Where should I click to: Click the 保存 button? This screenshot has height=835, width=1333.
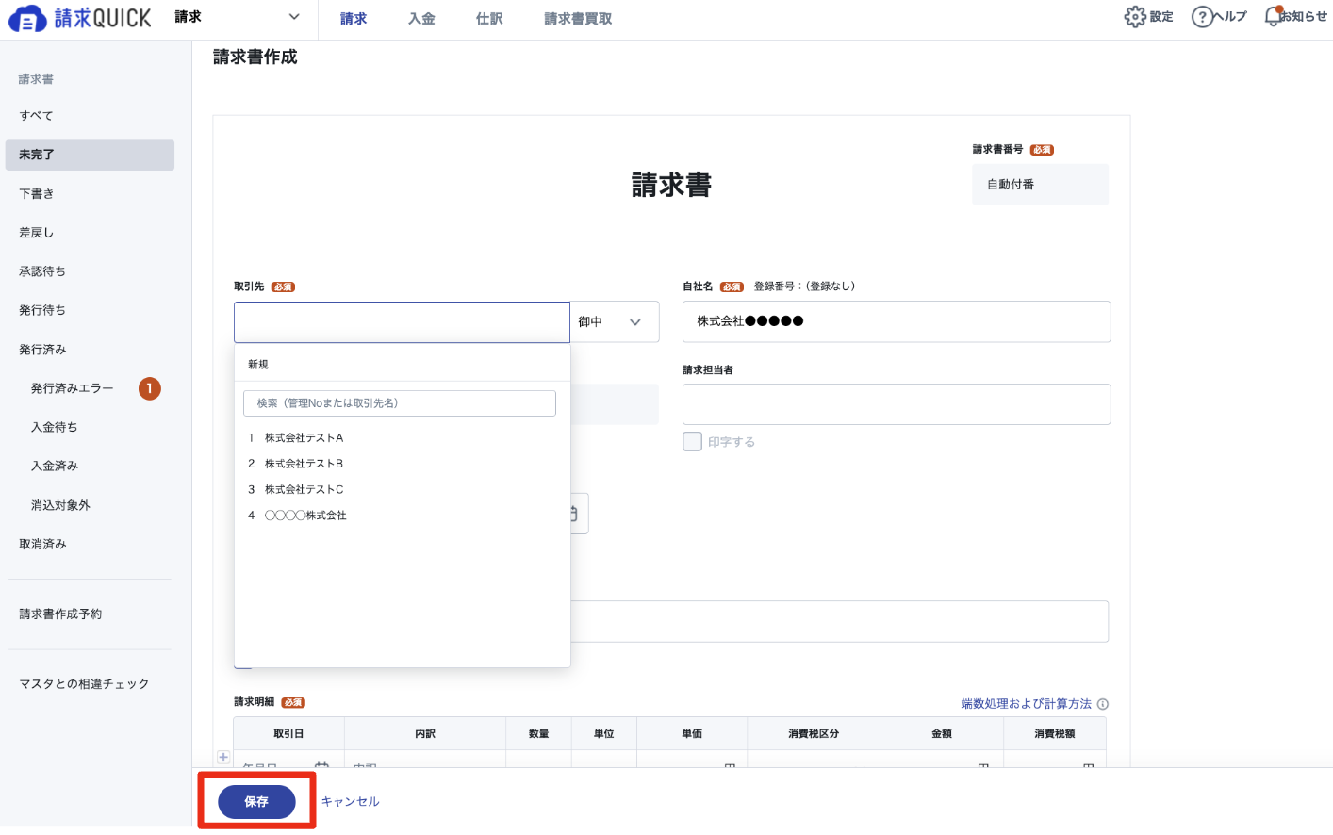point(256,801)
